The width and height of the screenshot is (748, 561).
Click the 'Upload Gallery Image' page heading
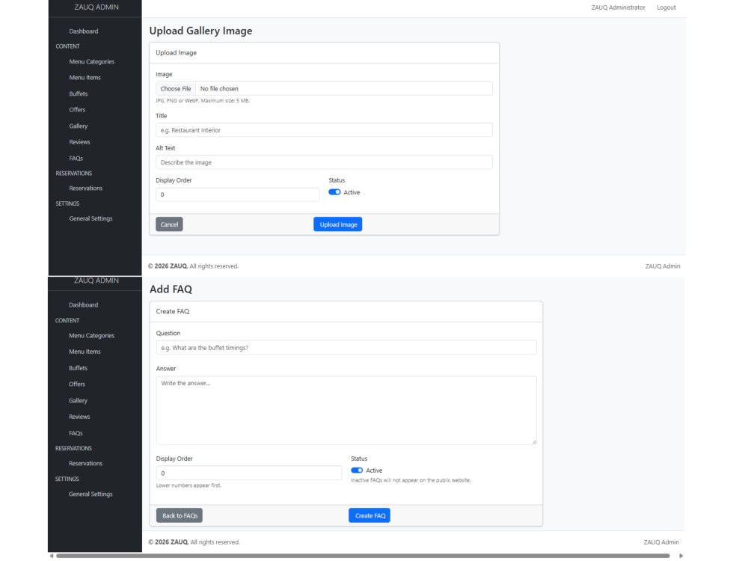[200, 31]
